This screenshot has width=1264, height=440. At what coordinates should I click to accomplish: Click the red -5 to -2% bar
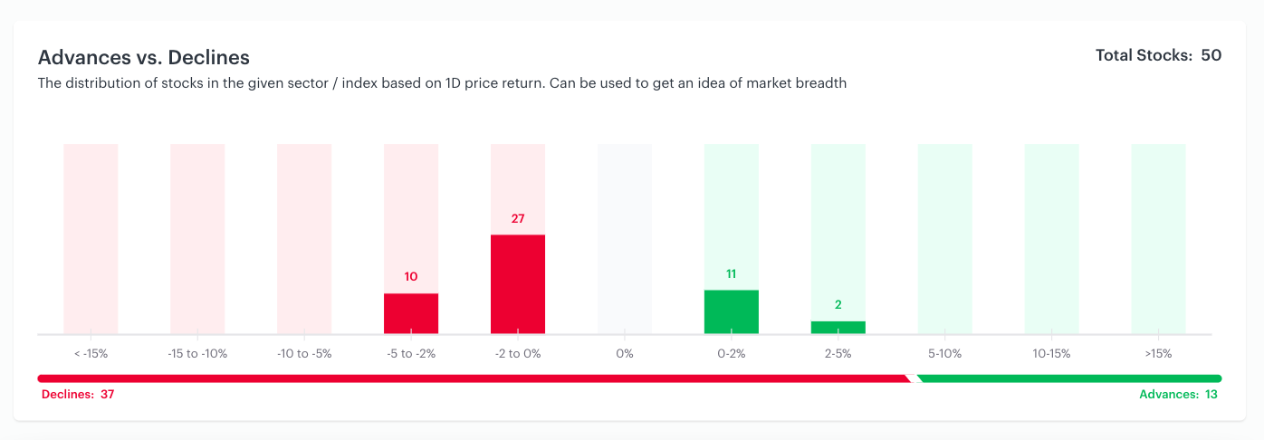(x=411, y=313)
